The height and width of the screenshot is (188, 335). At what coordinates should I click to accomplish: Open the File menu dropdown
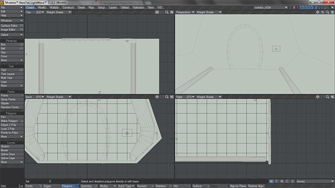pos(12,7)
